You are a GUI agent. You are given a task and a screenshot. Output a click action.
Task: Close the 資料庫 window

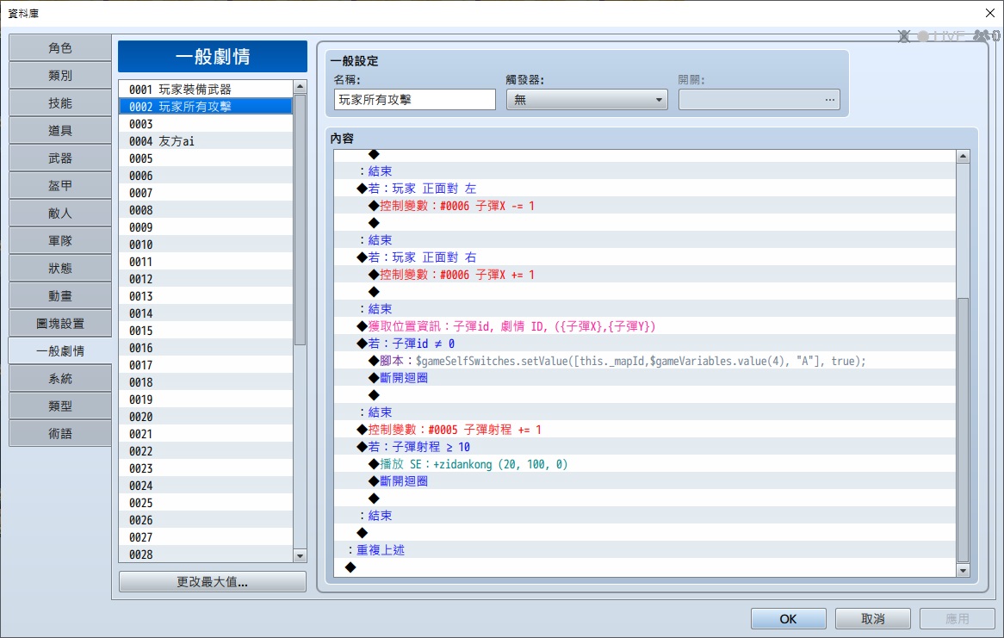(989, 13)
